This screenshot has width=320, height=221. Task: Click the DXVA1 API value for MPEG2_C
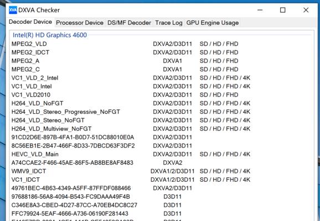pos(172,70)
